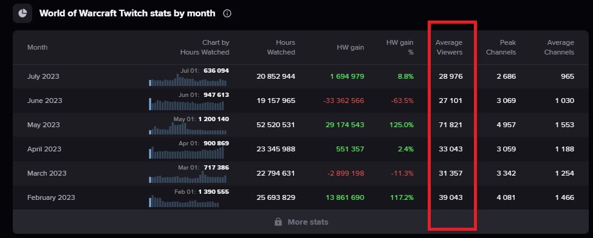The image size is (593, 238).
Task: Open the More stats button
Action: 301,222
